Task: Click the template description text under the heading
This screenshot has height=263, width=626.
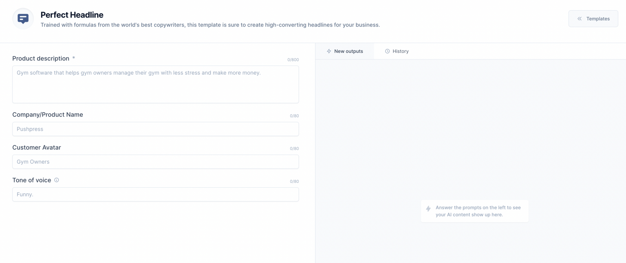Action: (210, 25)
